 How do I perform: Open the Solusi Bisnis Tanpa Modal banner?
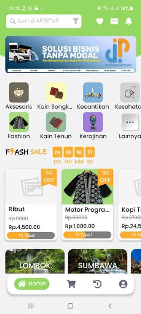pos(71,54)
